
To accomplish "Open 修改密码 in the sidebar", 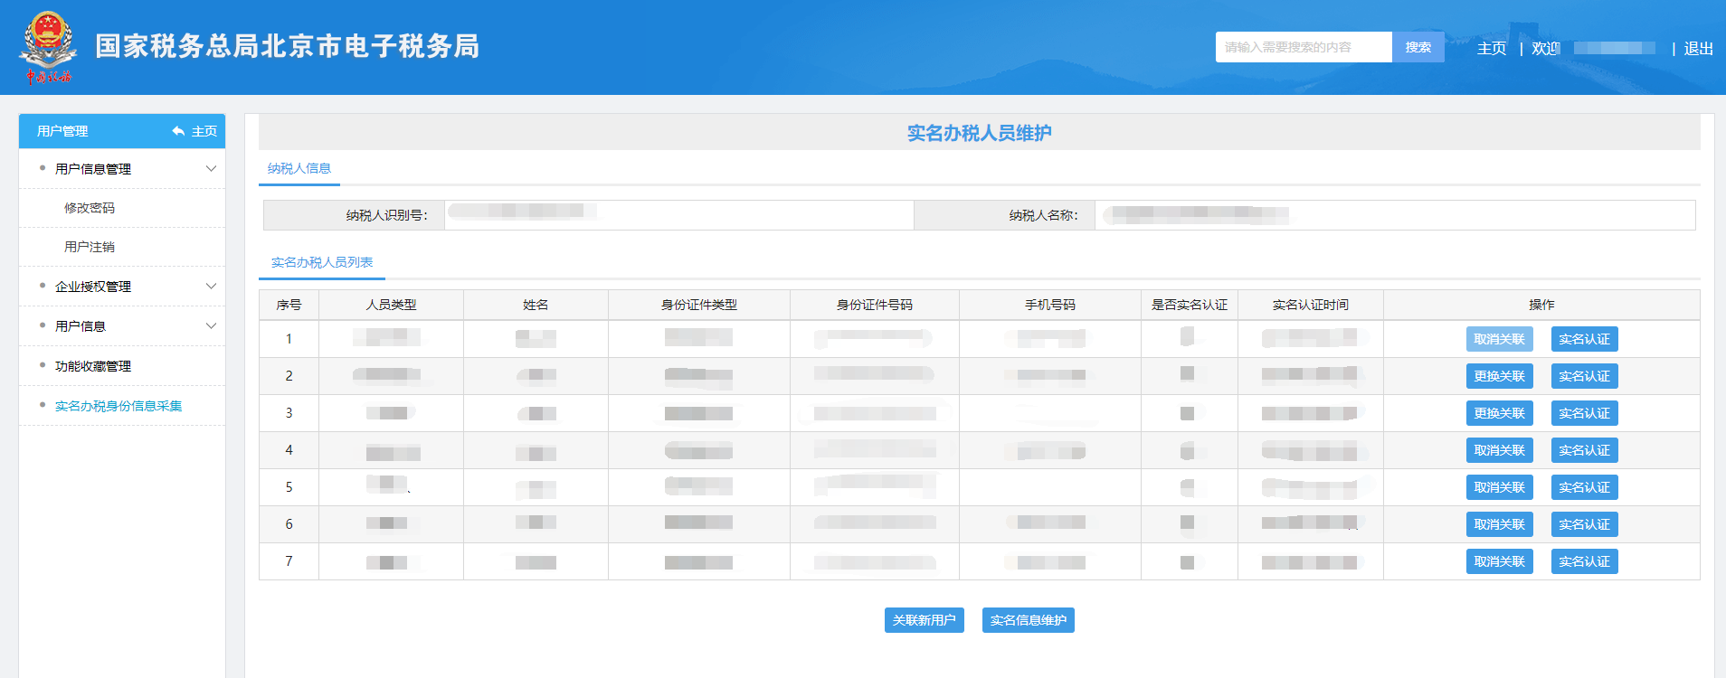I will click(90, 208).
